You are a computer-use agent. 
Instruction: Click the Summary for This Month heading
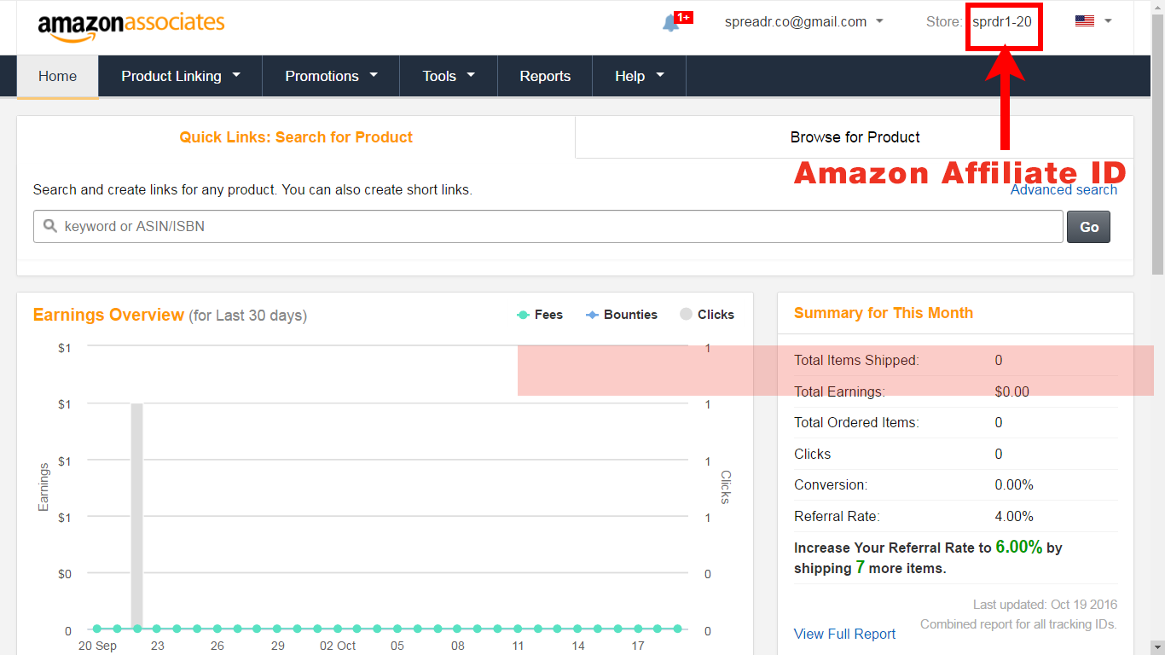point(884,313)
